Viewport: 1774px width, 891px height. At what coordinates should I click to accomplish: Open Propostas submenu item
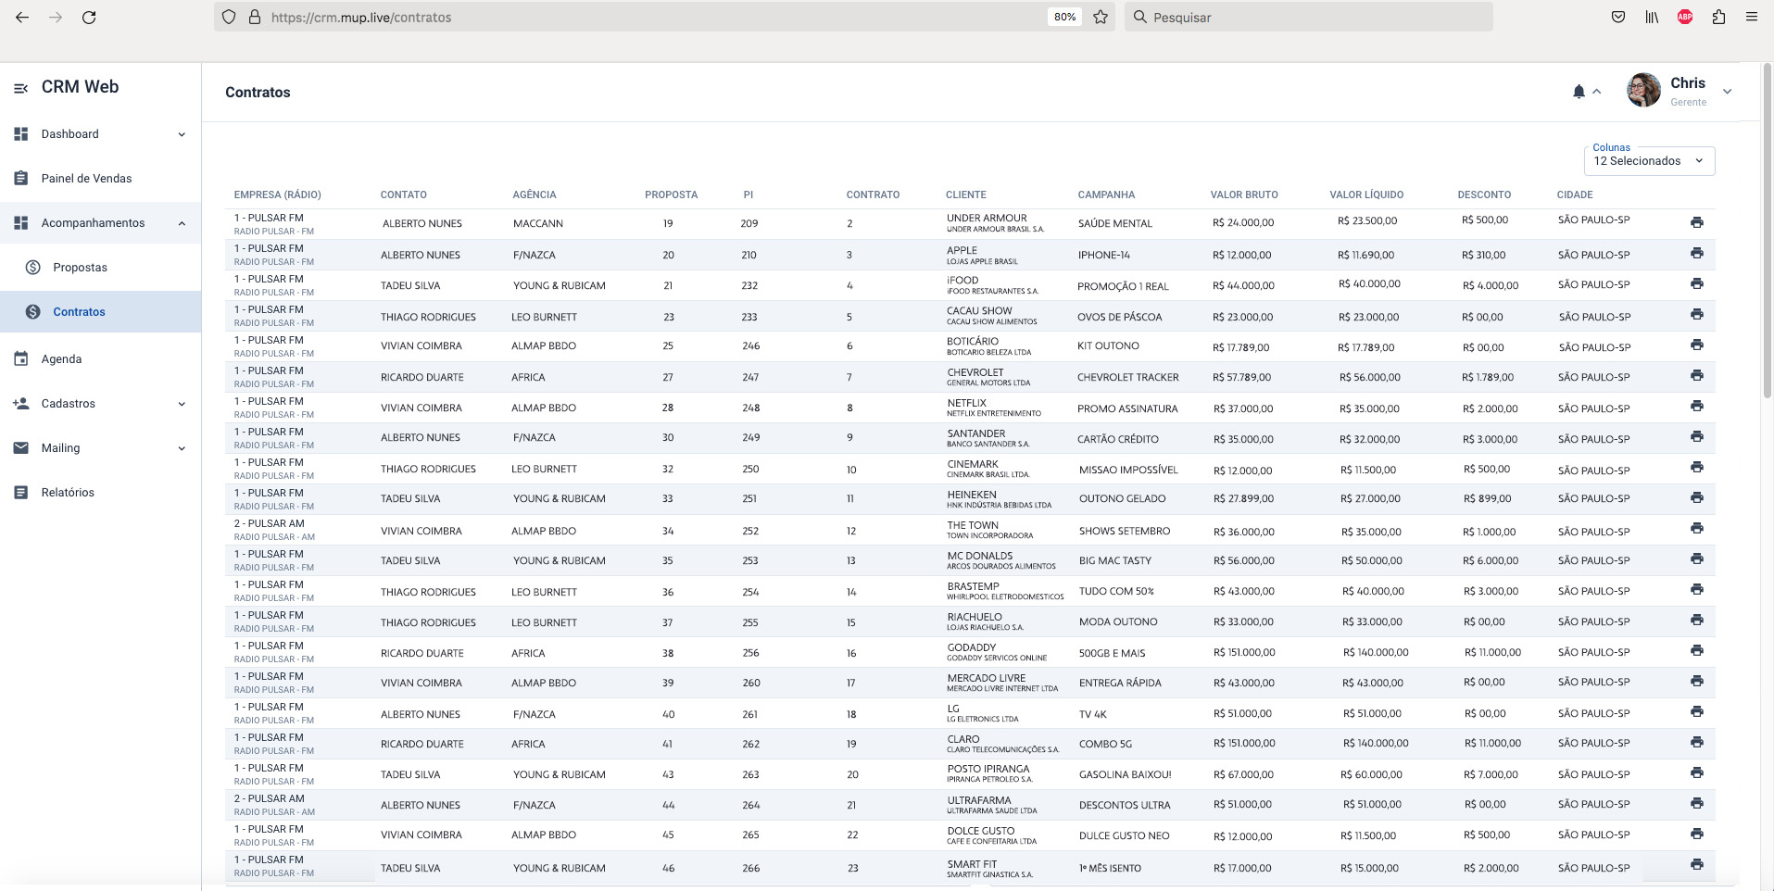pyautogui.click(x=100, y=268)
